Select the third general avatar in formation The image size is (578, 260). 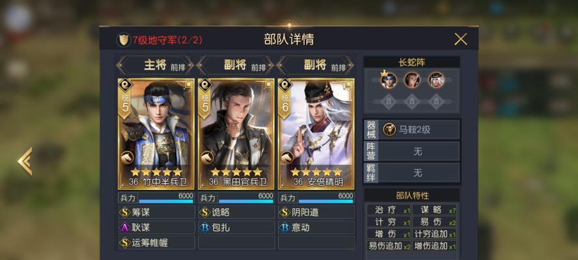(x=436, y=80)
